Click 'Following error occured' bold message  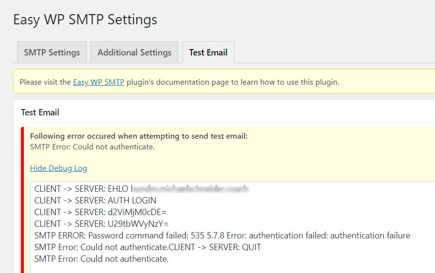click(139, 136)
